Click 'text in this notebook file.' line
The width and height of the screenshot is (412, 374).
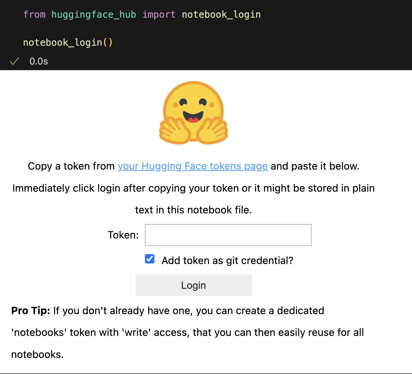[193, 210]
